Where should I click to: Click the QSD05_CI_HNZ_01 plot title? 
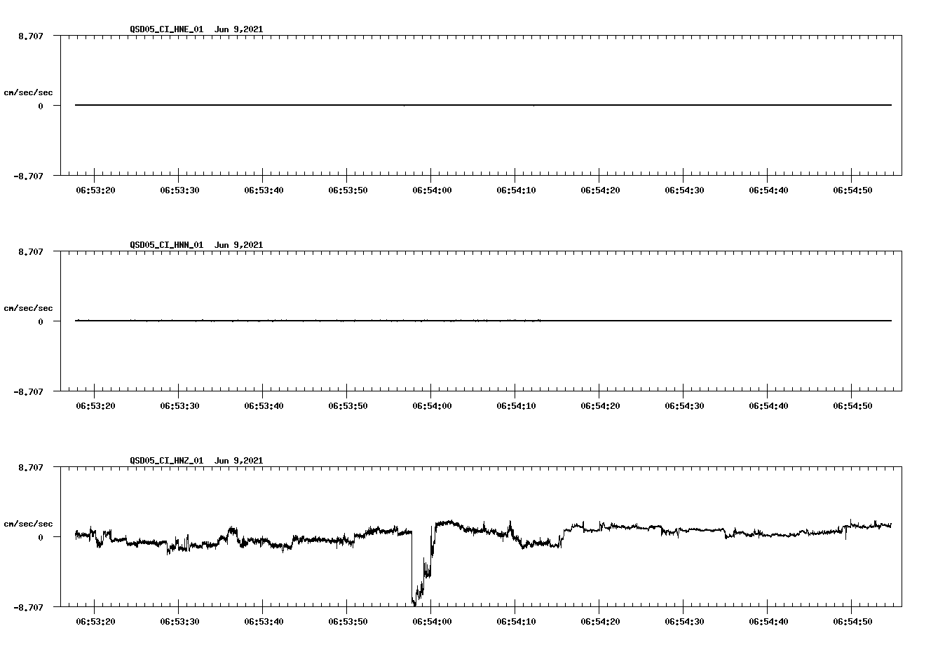click(196, 460)
